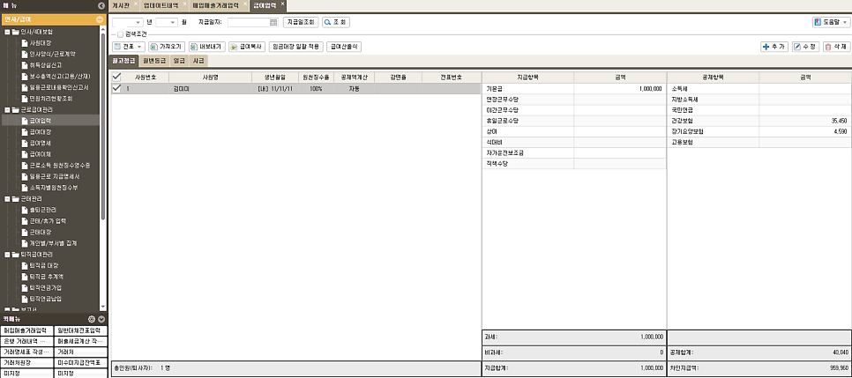Select the 월고정급 sub-tab
This screenshot has width=852, height=378.
coord(123,61)
